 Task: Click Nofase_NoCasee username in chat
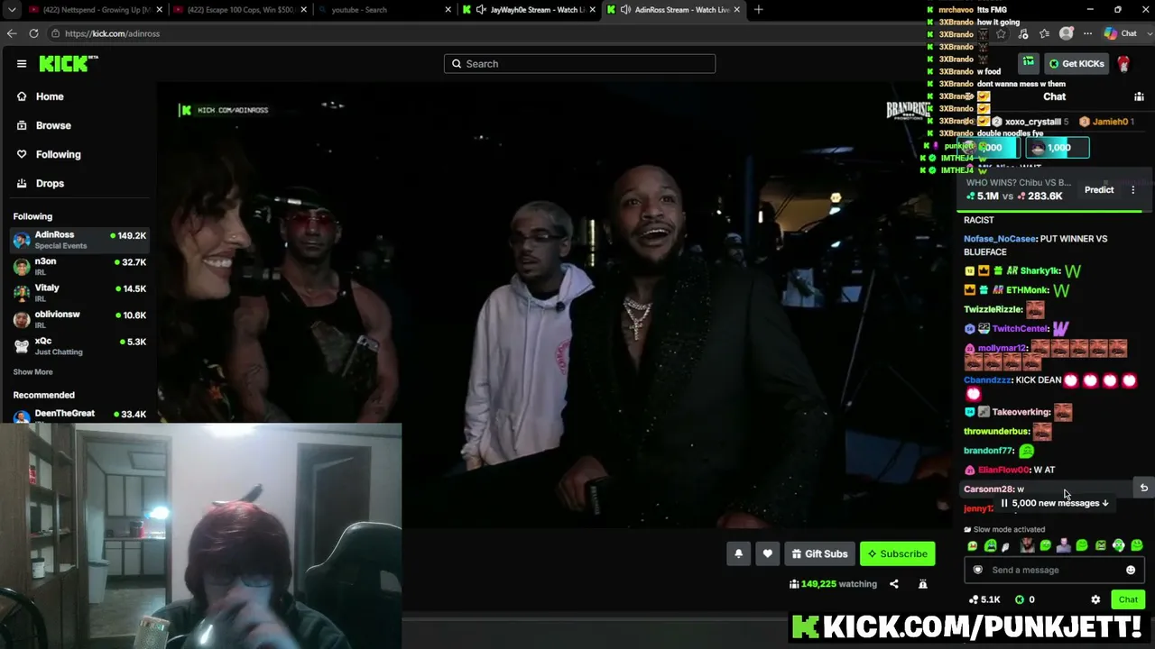click(x=1000, y=239)
